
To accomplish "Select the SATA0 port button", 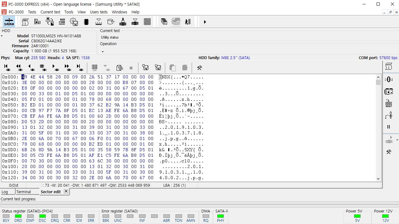I will pyautogui.click(x=9, y=22).
